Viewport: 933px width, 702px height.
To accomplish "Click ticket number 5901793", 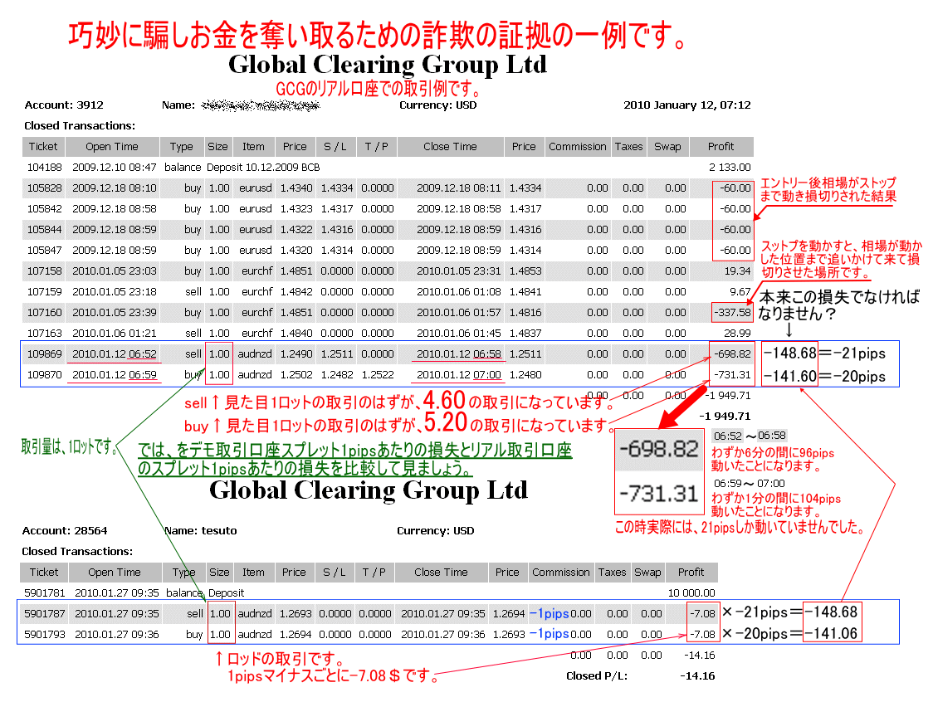I will coord(45,634).
